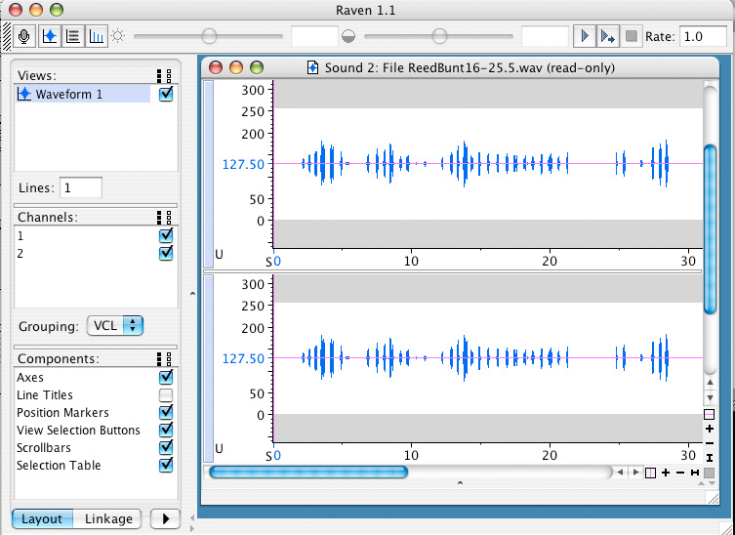Uncheck the channel 1 checkbox
Screen dimensions: 735x535
[x=166, y=235]
